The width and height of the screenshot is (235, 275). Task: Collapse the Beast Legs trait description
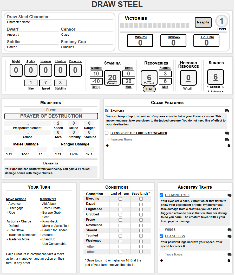tap(175, 236)
